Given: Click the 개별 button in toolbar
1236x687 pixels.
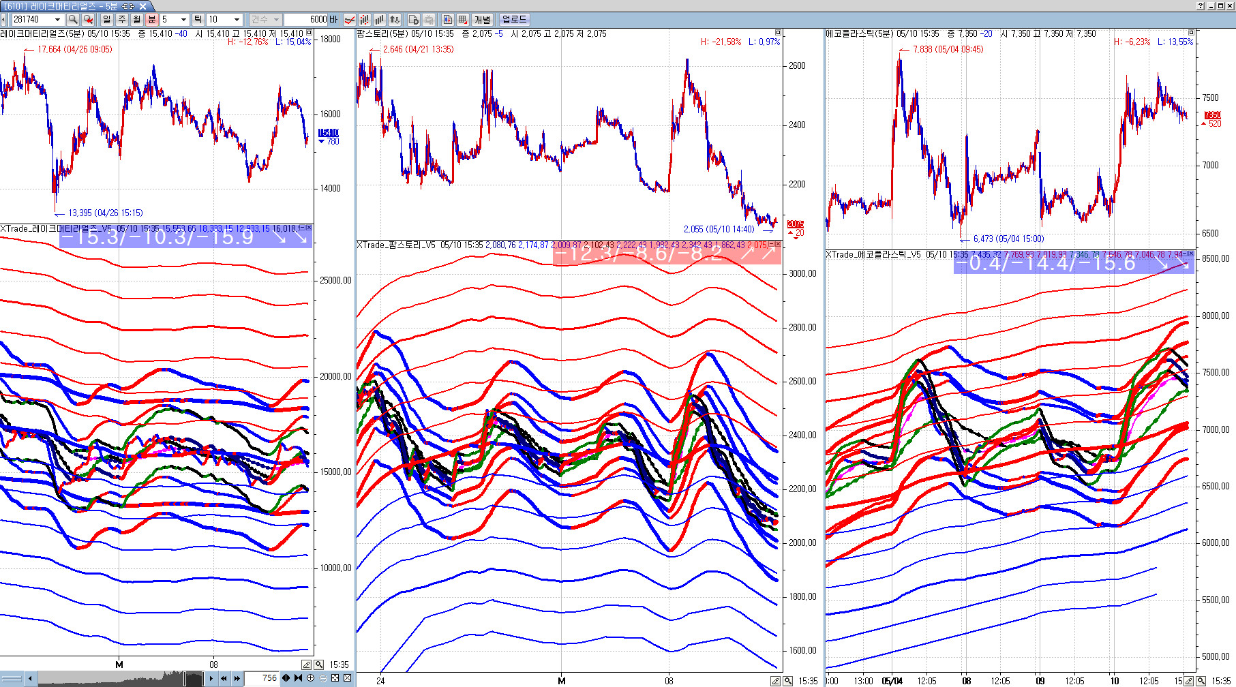Looking at the screenshot, I should pos(482,20).
